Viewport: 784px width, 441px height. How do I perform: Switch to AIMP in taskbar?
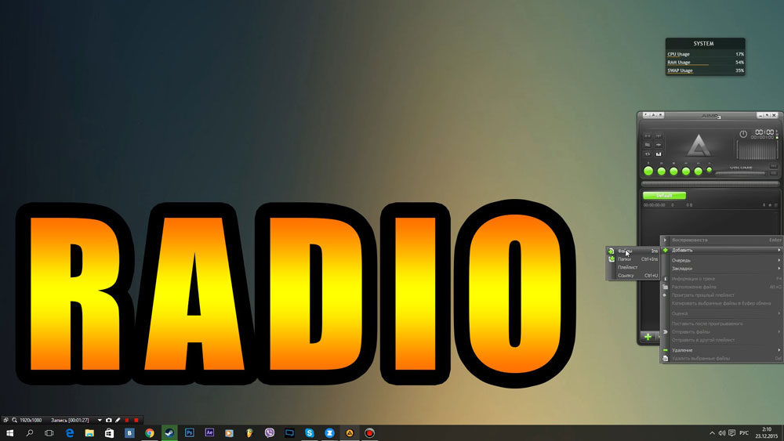pyautogui.click(x=350, y=433)
